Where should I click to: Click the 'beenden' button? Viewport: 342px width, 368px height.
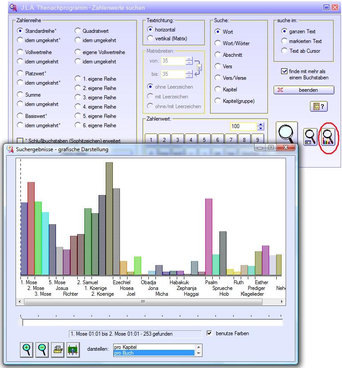tap(304, 90)
